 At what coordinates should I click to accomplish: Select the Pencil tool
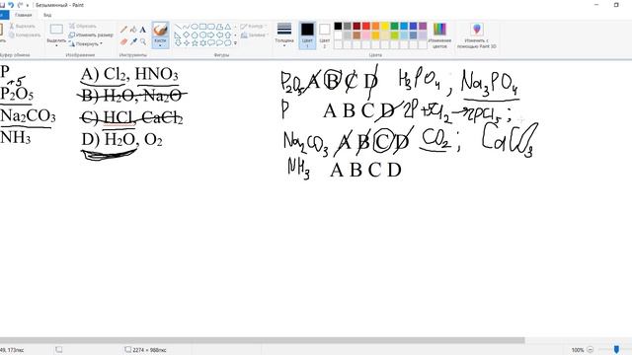coord(123,30)
